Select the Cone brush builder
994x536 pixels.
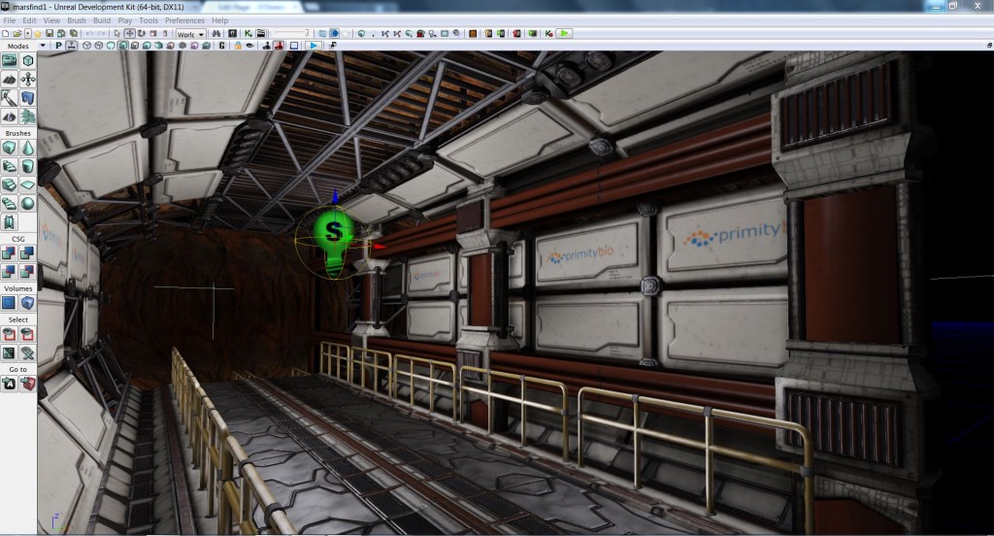tap(28, 148)
